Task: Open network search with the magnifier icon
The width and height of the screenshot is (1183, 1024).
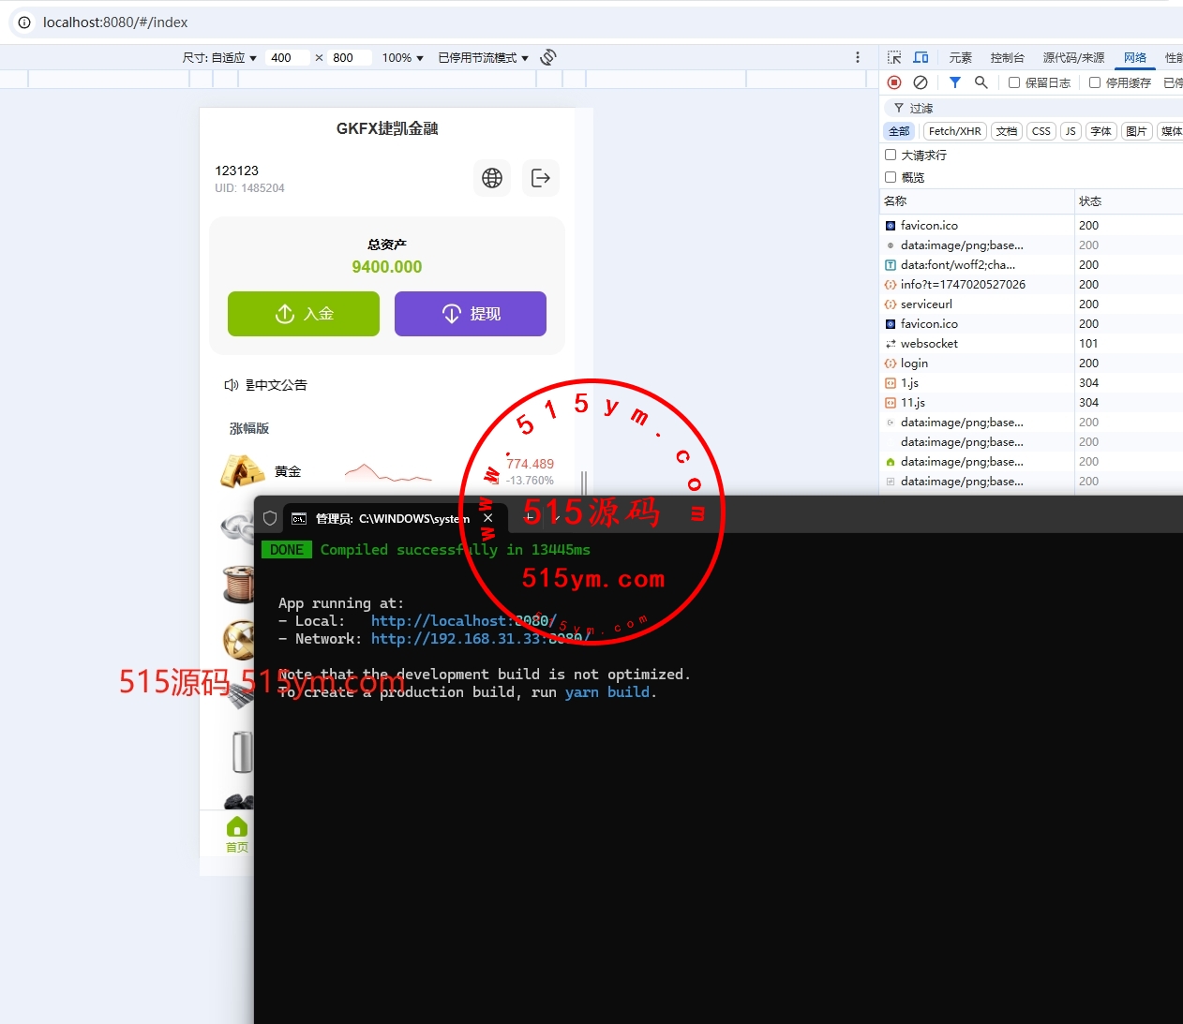Action: click(981, 82)
